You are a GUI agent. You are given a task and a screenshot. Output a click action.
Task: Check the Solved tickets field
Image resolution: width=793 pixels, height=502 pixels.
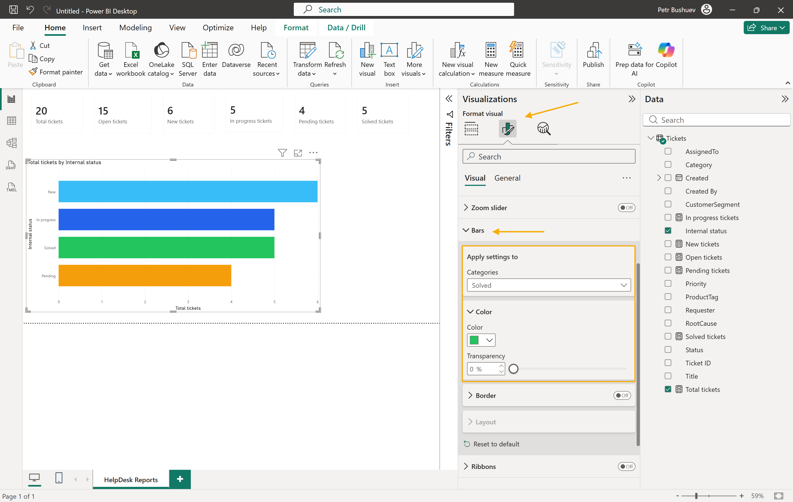668,336
